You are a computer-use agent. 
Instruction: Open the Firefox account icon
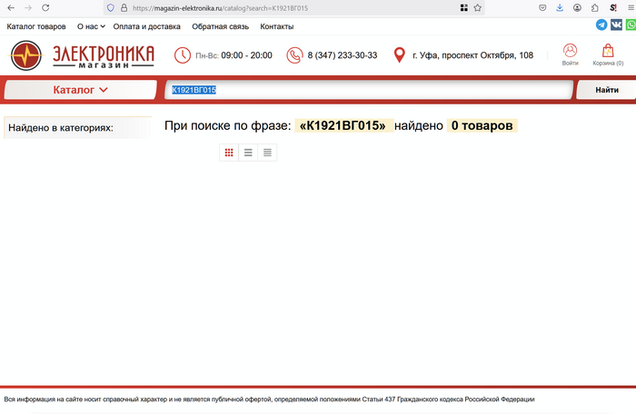tap(577, 7)
